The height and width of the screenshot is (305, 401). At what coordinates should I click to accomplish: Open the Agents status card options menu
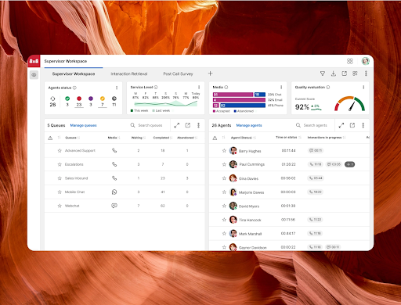117,88
